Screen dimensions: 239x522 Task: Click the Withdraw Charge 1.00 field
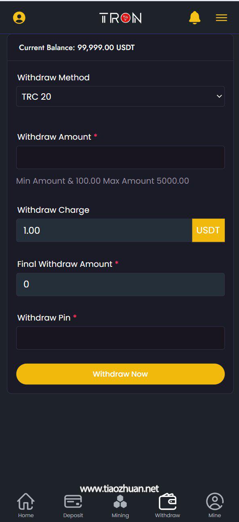click(104, 231)
